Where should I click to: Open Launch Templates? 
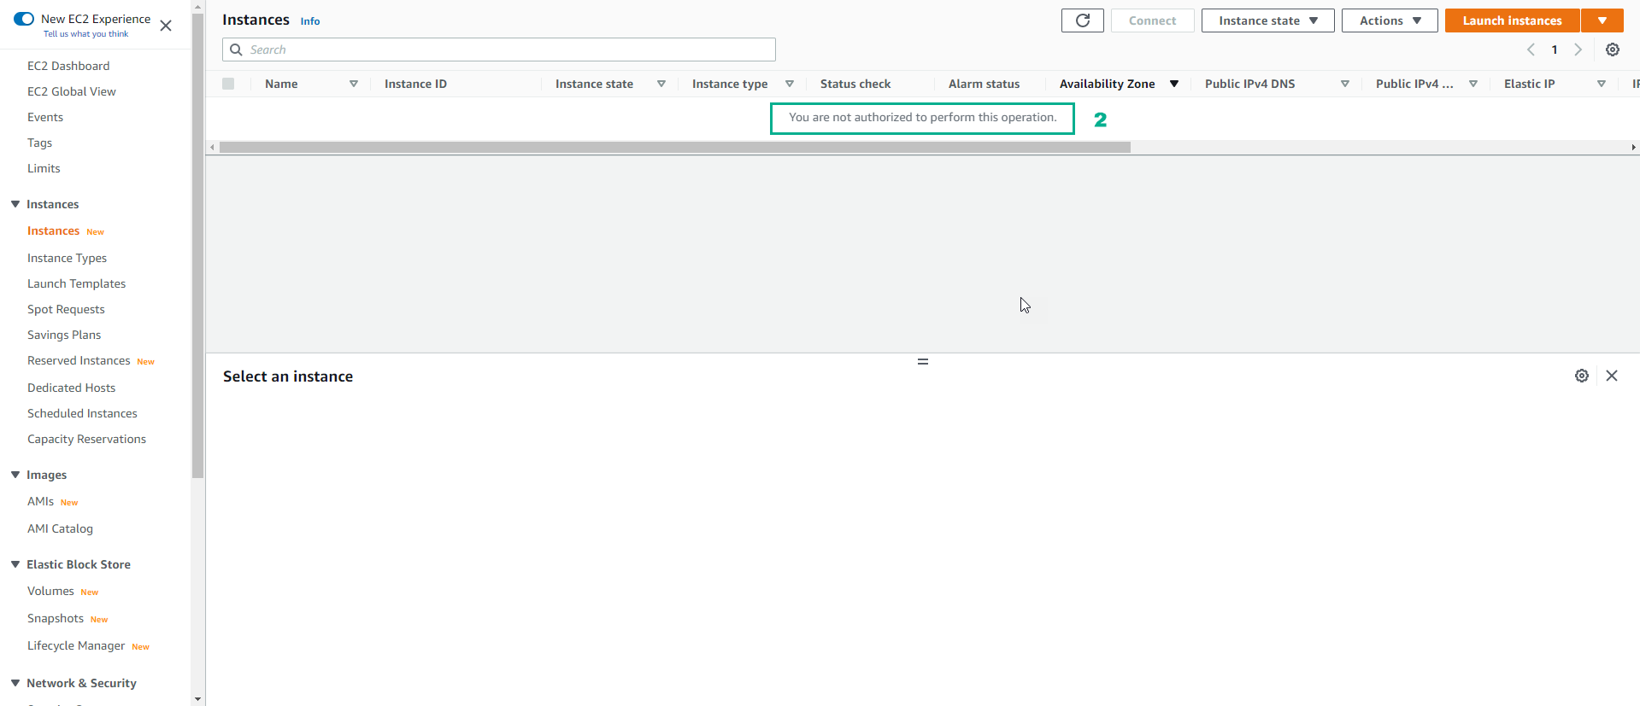pos(76,283)
